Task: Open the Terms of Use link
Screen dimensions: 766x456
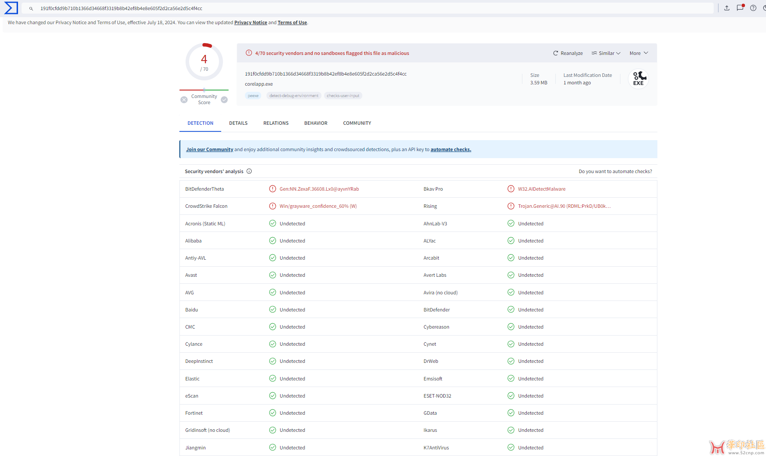Action: (x=292, y=22)
